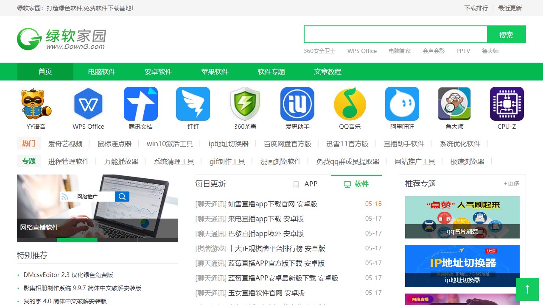Open 蓝莓直播APP官方版下载 安卓版 article
The image size is (543, 305).
(277, 263)
